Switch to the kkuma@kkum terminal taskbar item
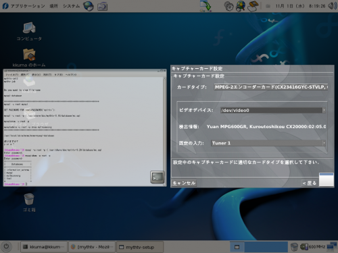The height and width of the screenshot is (253, 338). pyautogui.click(x=44, y=247)
